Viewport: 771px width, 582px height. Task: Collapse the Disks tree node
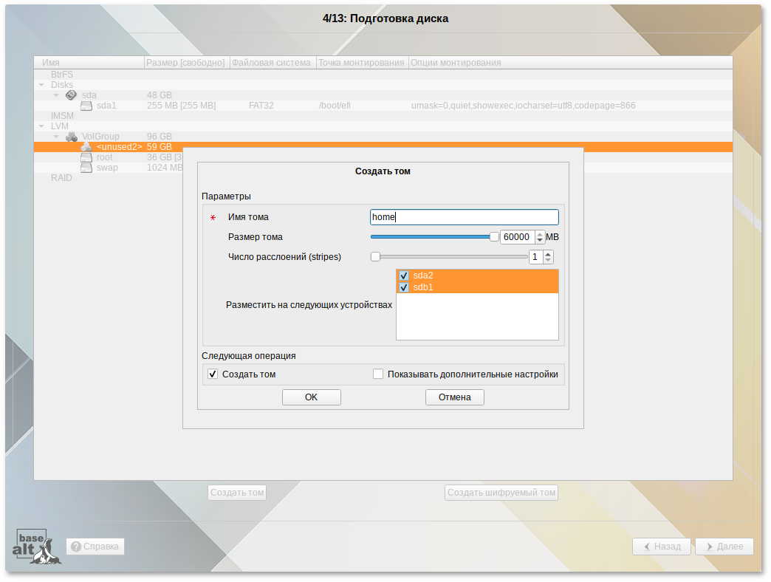(42, 85)
